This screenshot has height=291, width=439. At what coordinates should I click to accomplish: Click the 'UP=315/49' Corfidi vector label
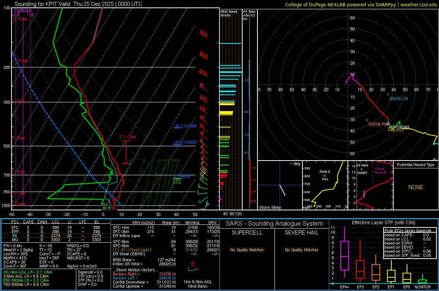pos(399,127)
